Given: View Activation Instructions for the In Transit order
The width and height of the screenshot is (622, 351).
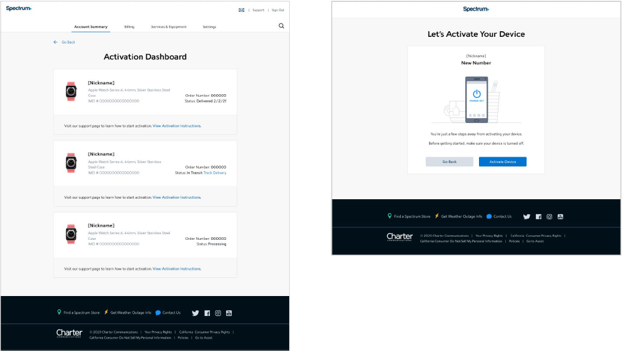Looking at the screenshot, I should click(177, 197).
